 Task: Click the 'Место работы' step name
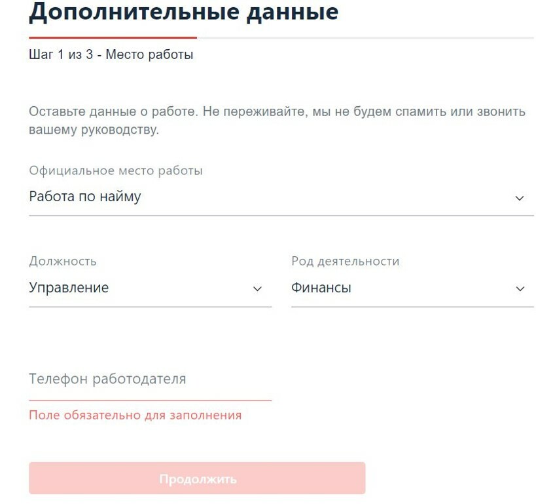pyautogui.click(x=149, y=55)
